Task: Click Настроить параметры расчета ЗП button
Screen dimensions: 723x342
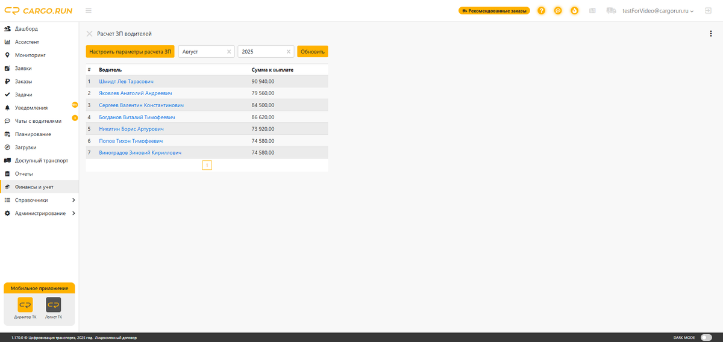Action: coord(130,52)
